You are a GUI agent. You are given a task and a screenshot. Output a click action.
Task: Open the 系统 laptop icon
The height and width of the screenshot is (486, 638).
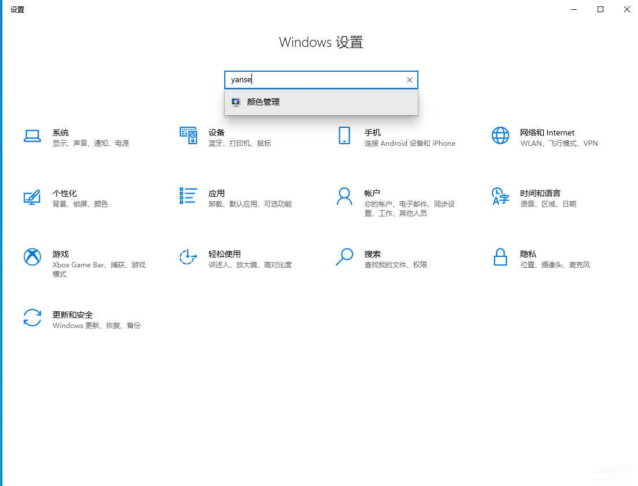[32, 136]
